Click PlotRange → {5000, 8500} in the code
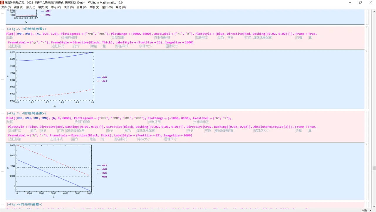This screenshot has height=212, width=376. [x=132, y=34]
